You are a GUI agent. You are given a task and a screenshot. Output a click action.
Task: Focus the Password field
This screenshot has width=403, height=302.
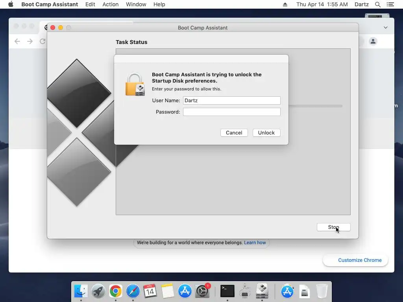click(231, 112)
